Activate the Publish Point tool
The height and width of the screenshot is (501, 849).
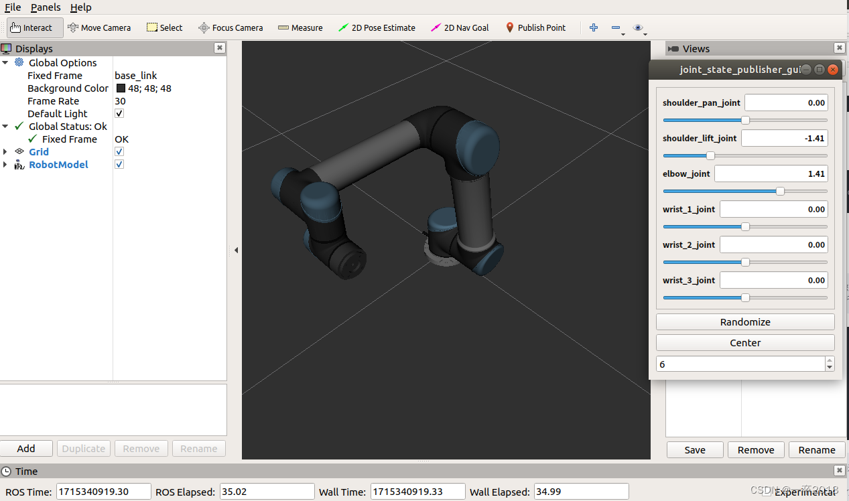[x=535, y=27]
